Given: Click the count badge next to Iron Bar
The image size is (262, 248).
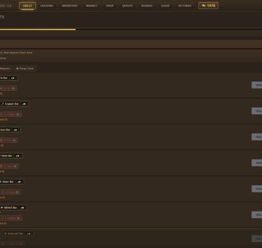Looking at the screenshot, I should (15, 130).
